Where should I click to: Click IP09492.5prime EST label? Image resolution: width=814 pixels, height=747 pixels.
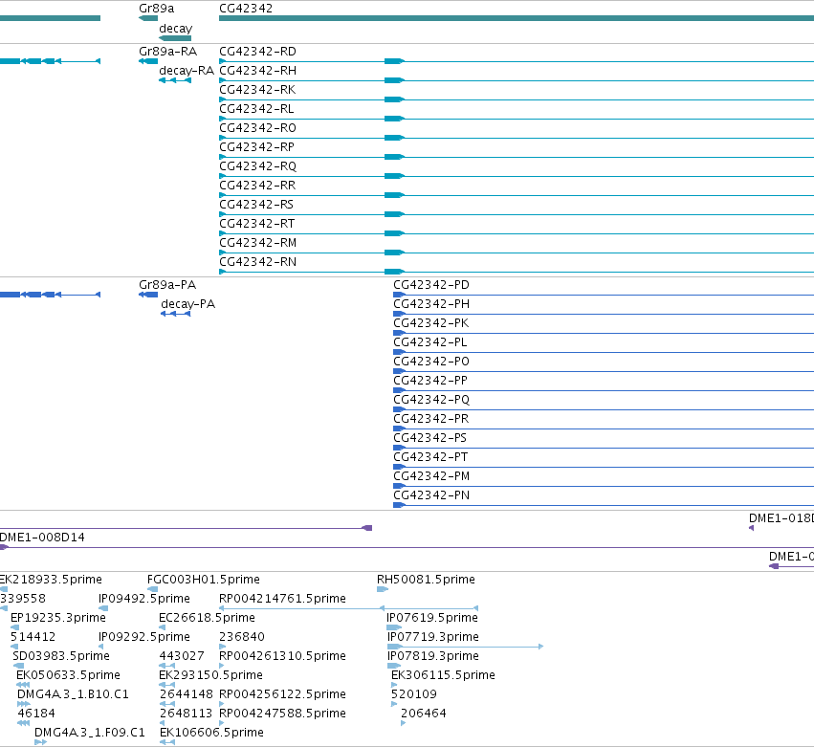pos(144,599)
